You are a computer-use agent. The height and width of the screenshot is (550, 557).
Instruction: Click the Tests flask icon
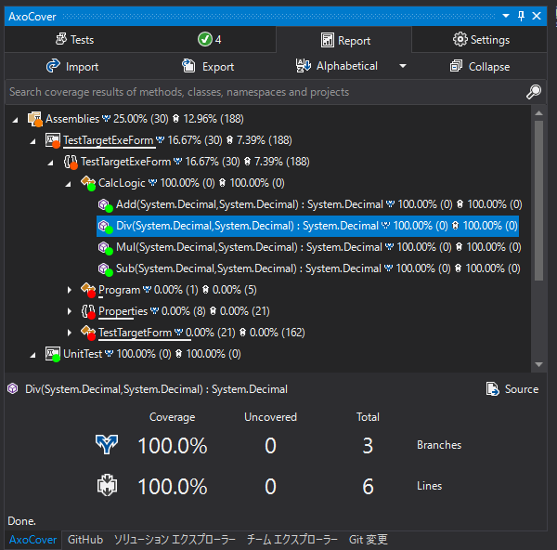click(61, 39)
